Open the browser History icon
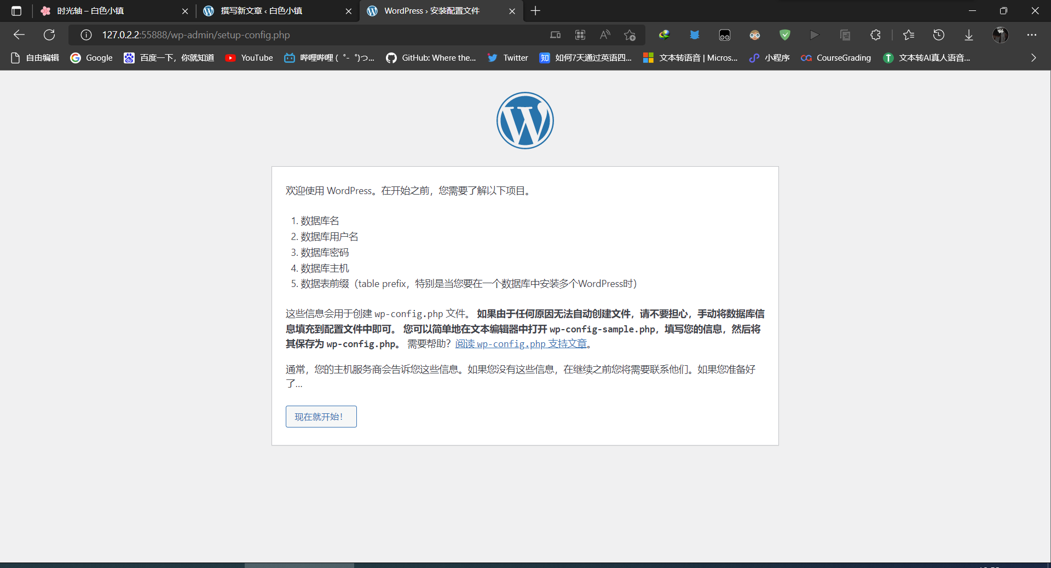Screen dimensions: 1051x568 [938, 35]
